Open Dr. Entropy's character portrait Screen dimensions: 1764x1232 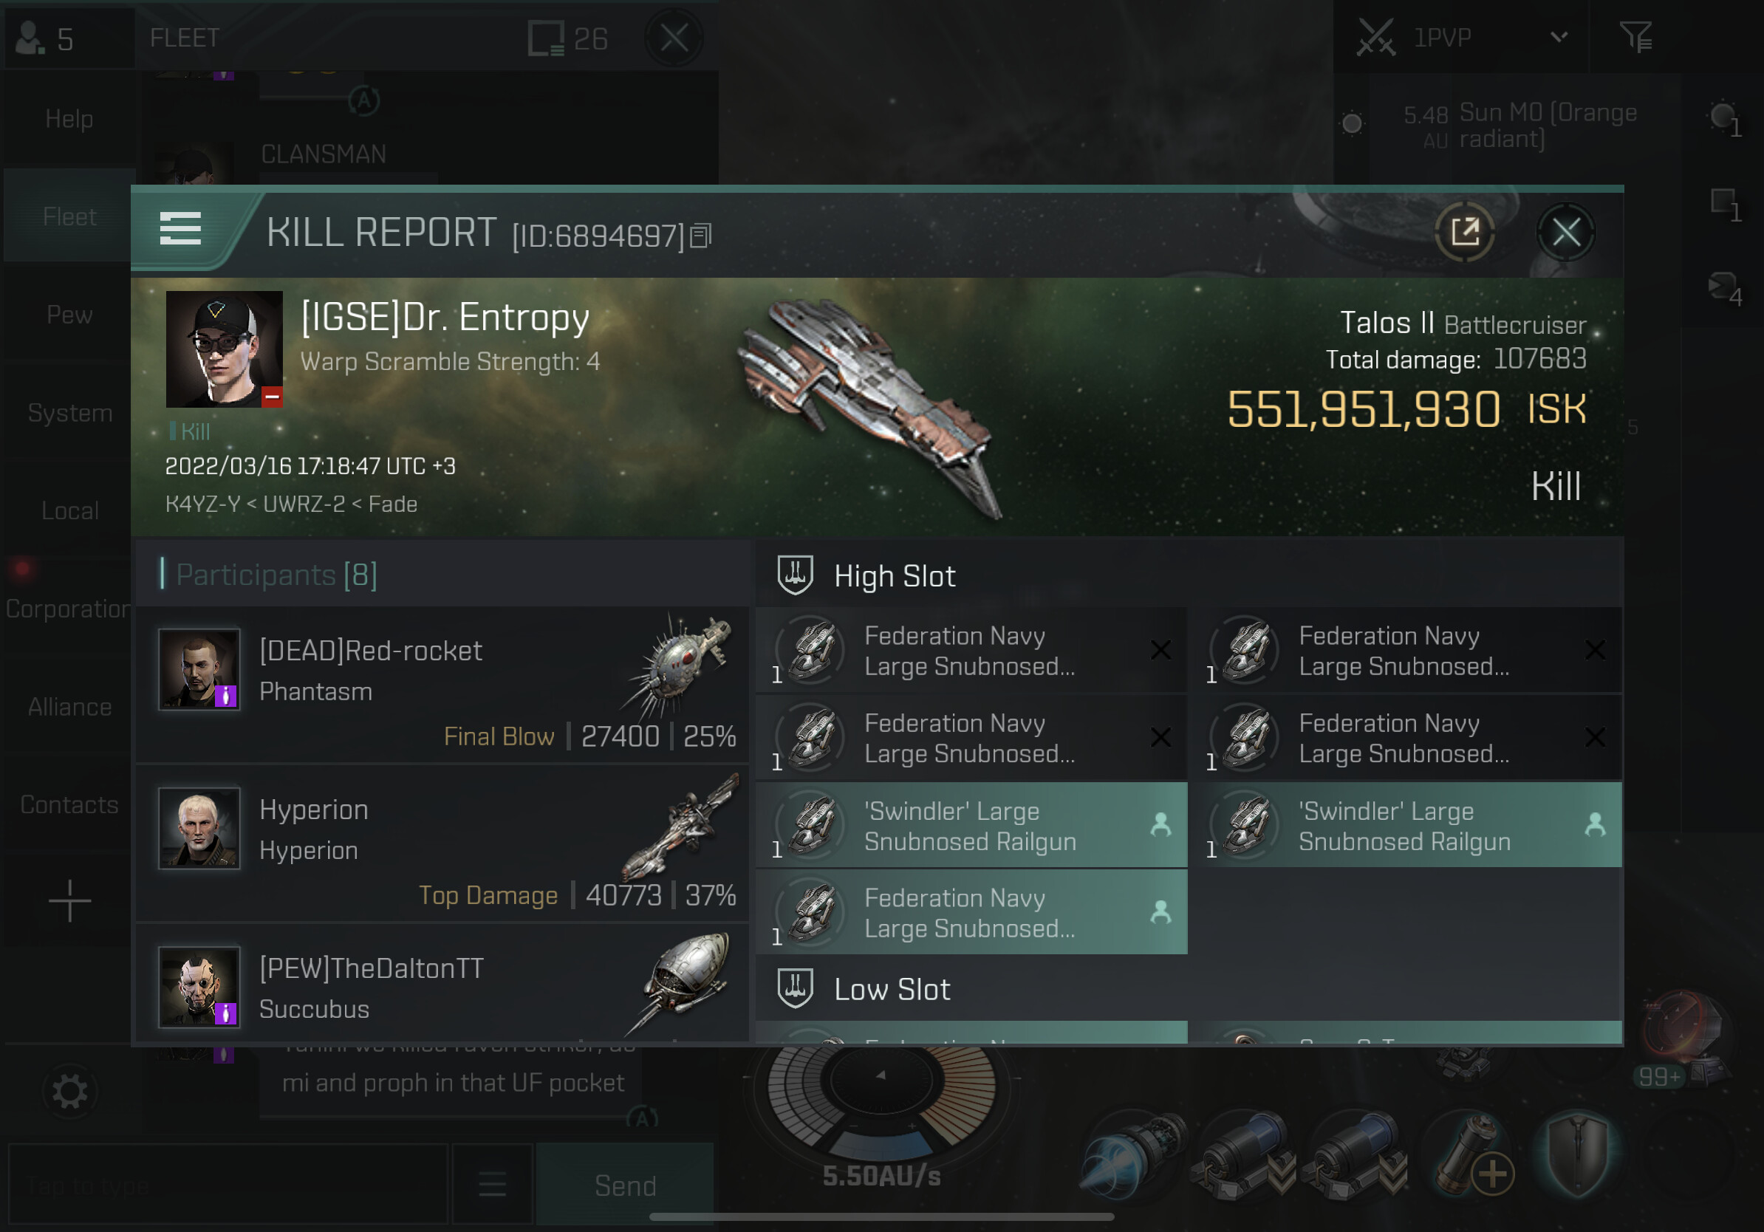point(224,349)
